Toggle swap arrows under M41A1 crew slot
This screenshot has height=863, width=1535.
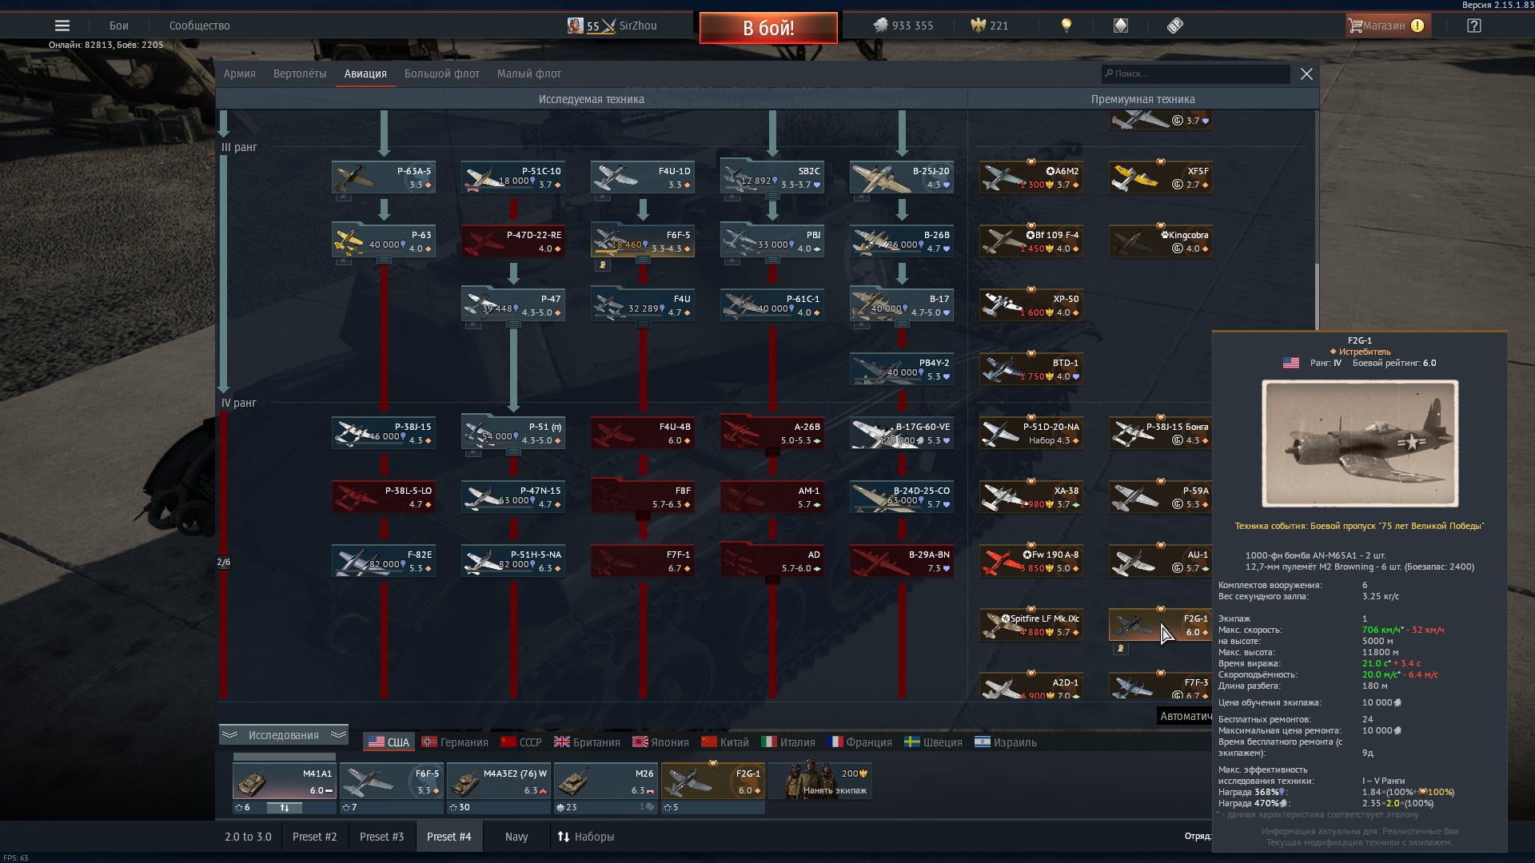(x=284, y=808)
